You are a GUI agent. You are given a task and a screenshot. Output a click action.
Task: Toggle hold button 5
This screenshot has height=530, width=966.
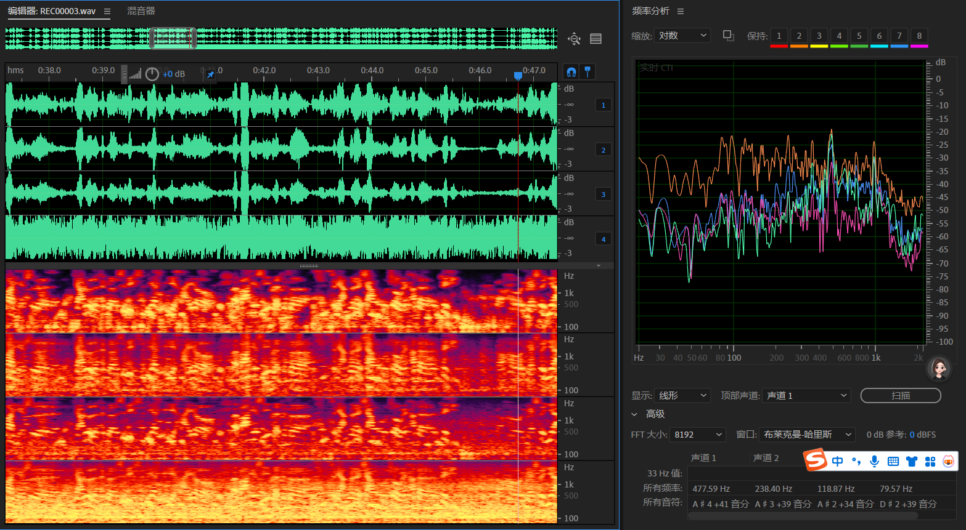click(x=859, y=36)
